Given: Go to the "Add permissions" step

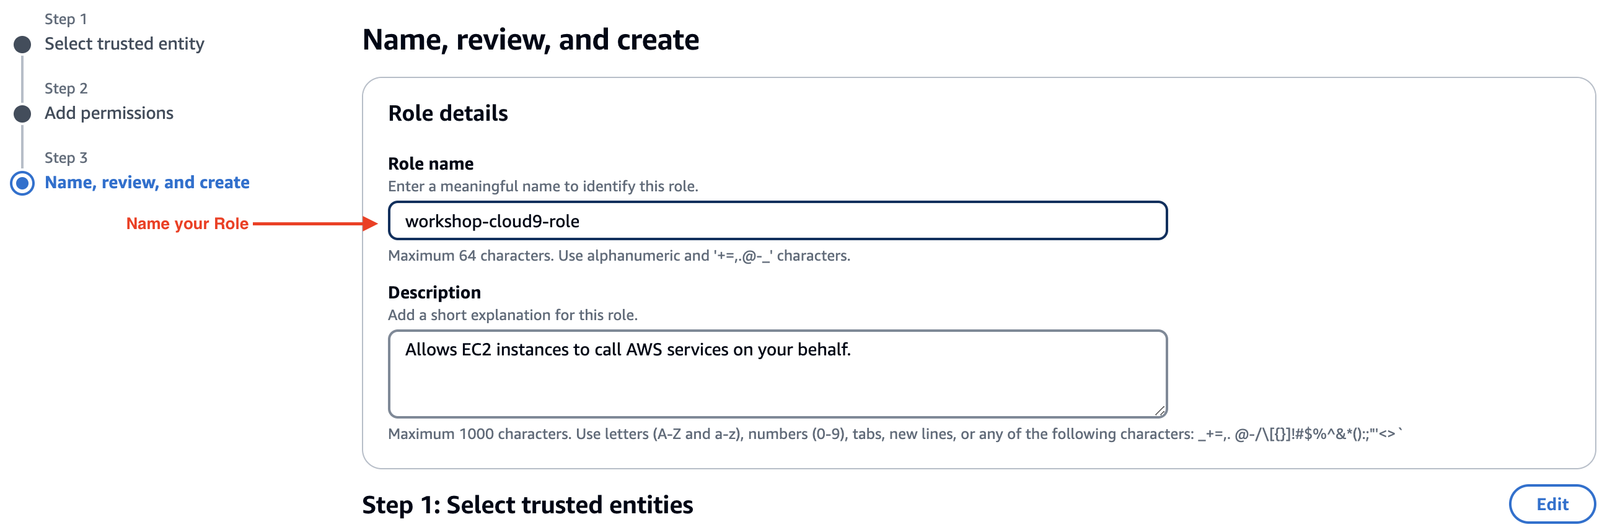Looking at the screenshot, I should pos(108,113).
